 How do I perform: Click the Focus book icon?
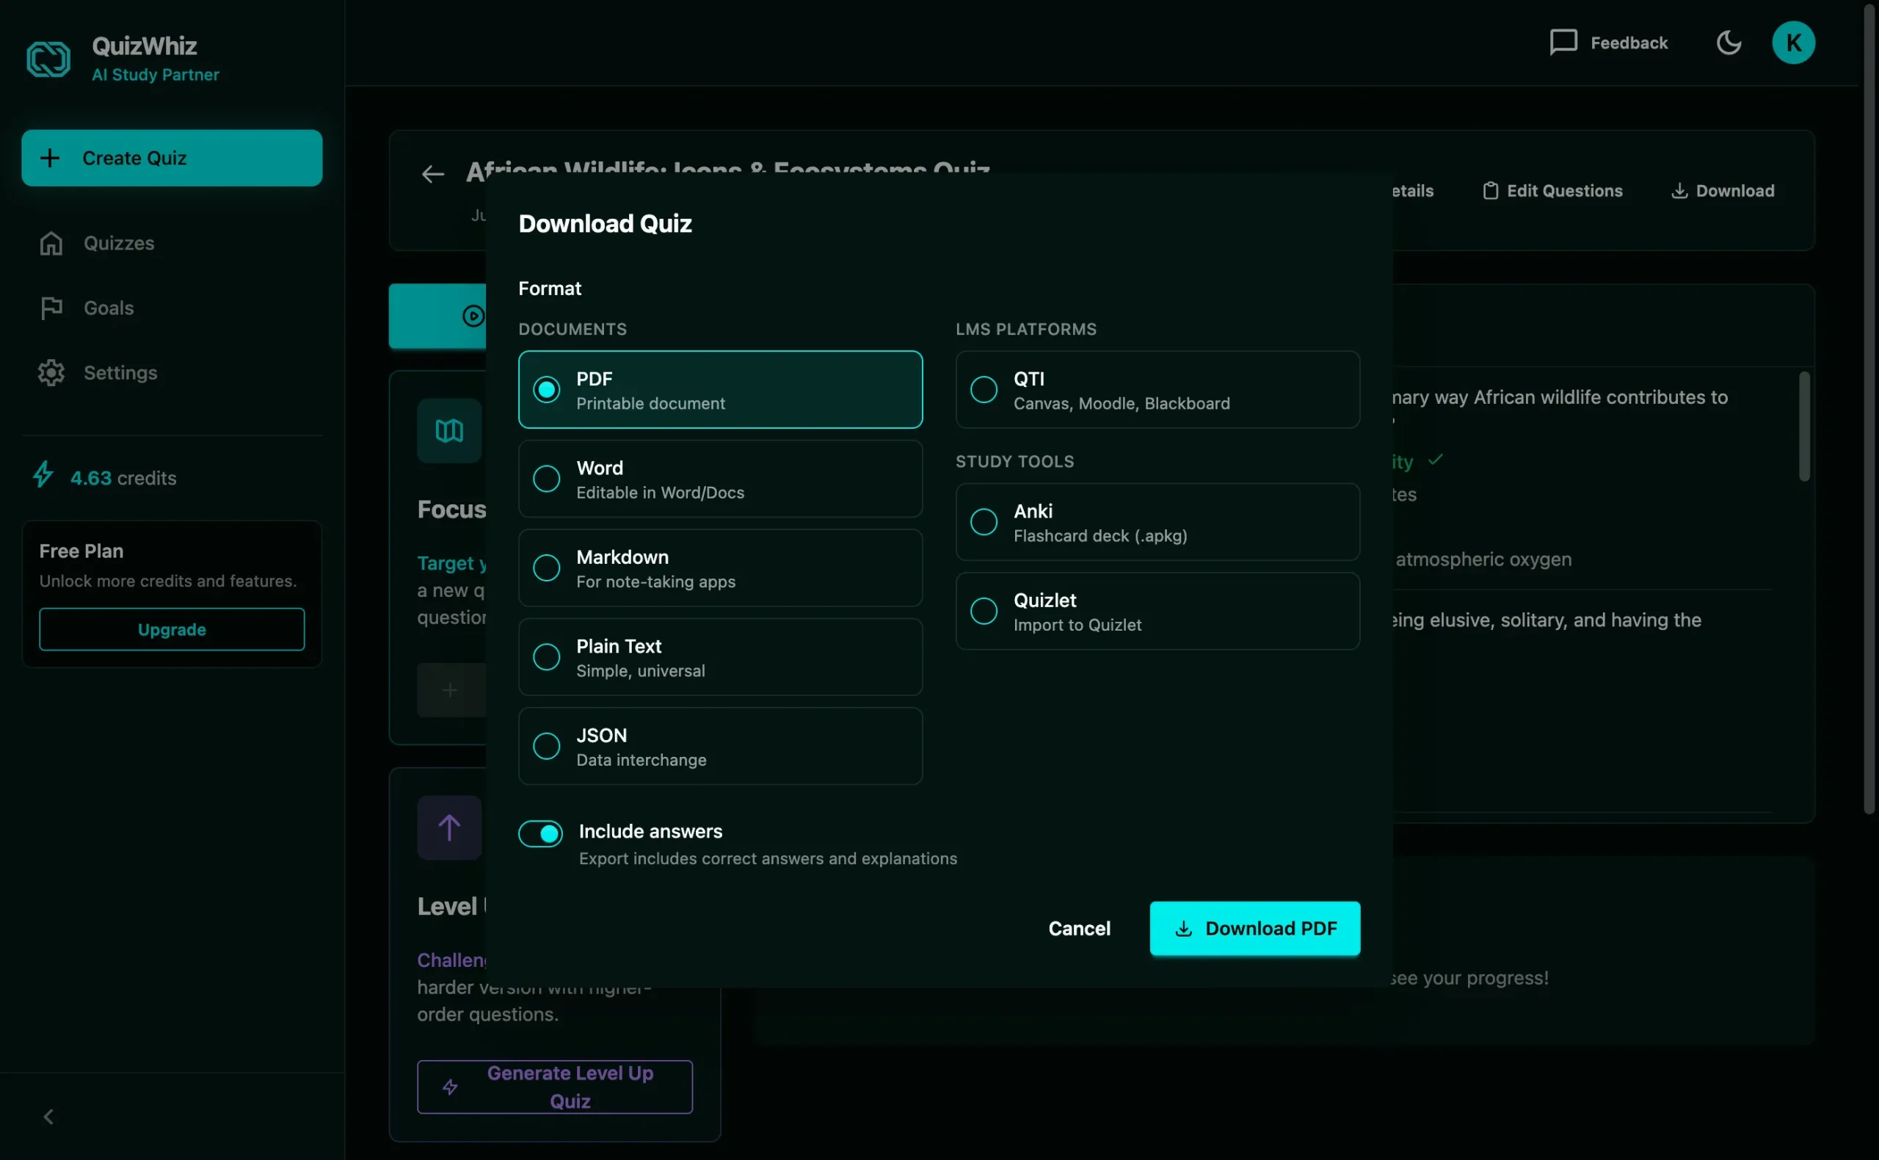point(449,430)
